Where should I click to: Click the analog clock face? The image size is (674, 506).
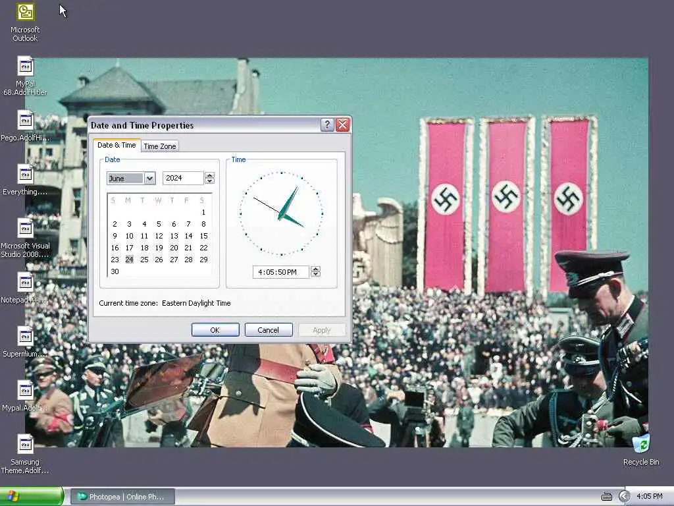(x=282, y=213)
